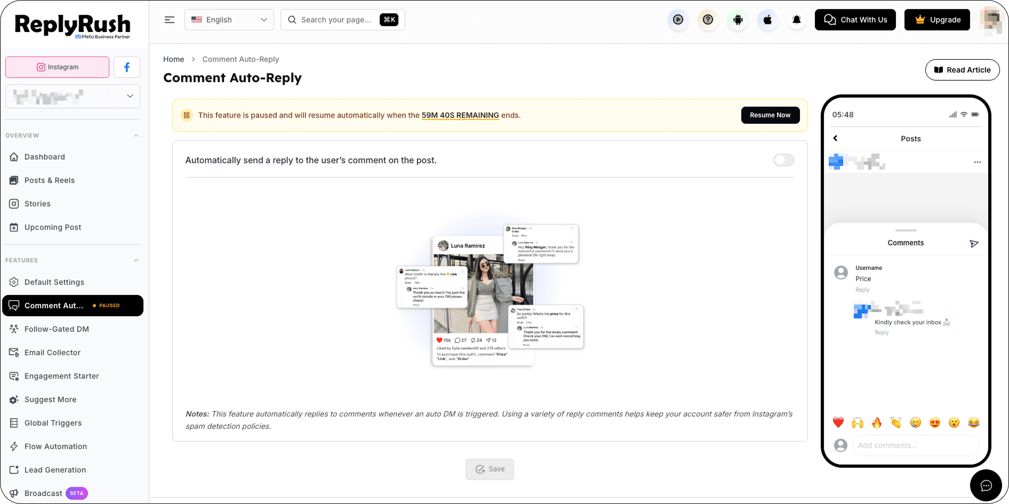Tap the back arrow in phone preview
The width and height of the screenshot is (1009, 504).
pos(836,138)
